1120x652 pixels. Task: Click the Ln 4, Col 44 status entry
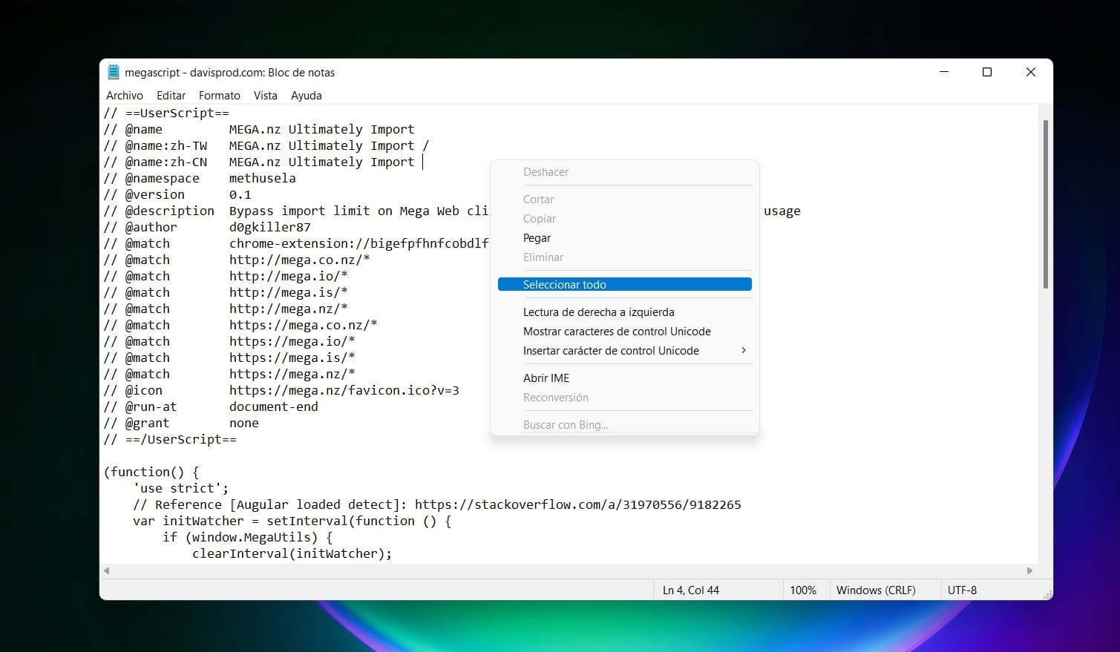pos(691,590)
